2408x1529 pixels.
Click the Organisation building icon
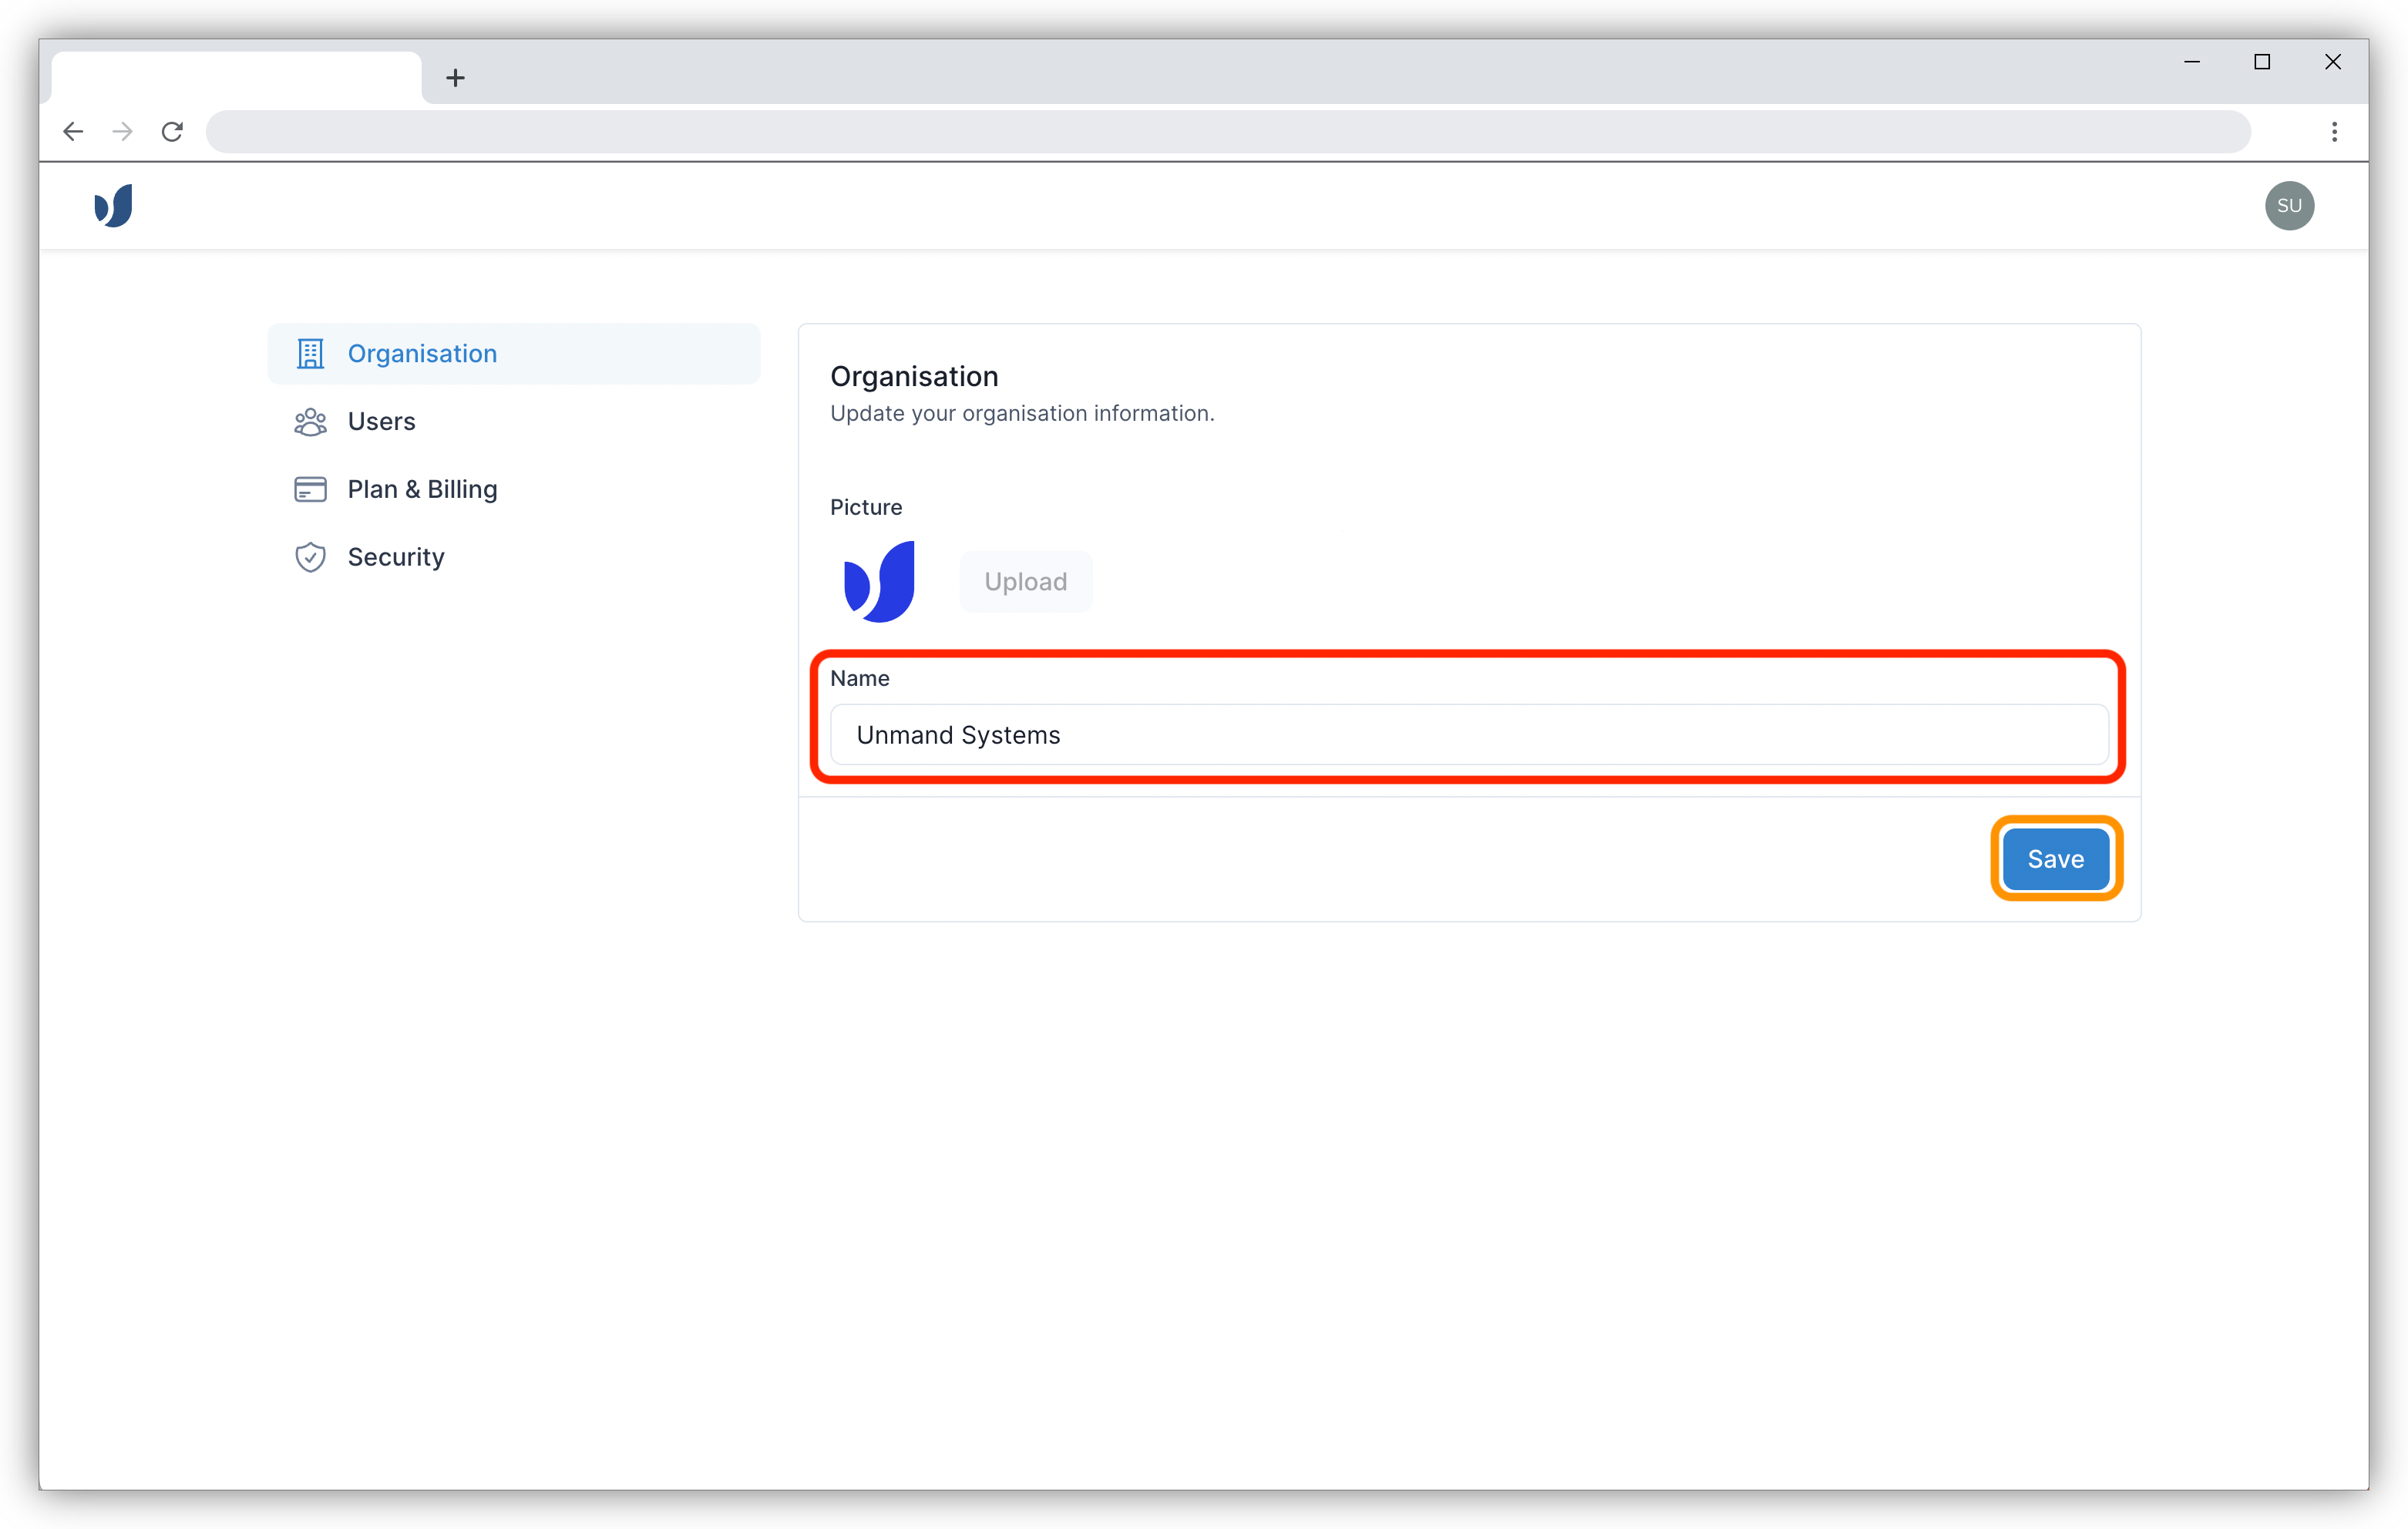[310, 354]
